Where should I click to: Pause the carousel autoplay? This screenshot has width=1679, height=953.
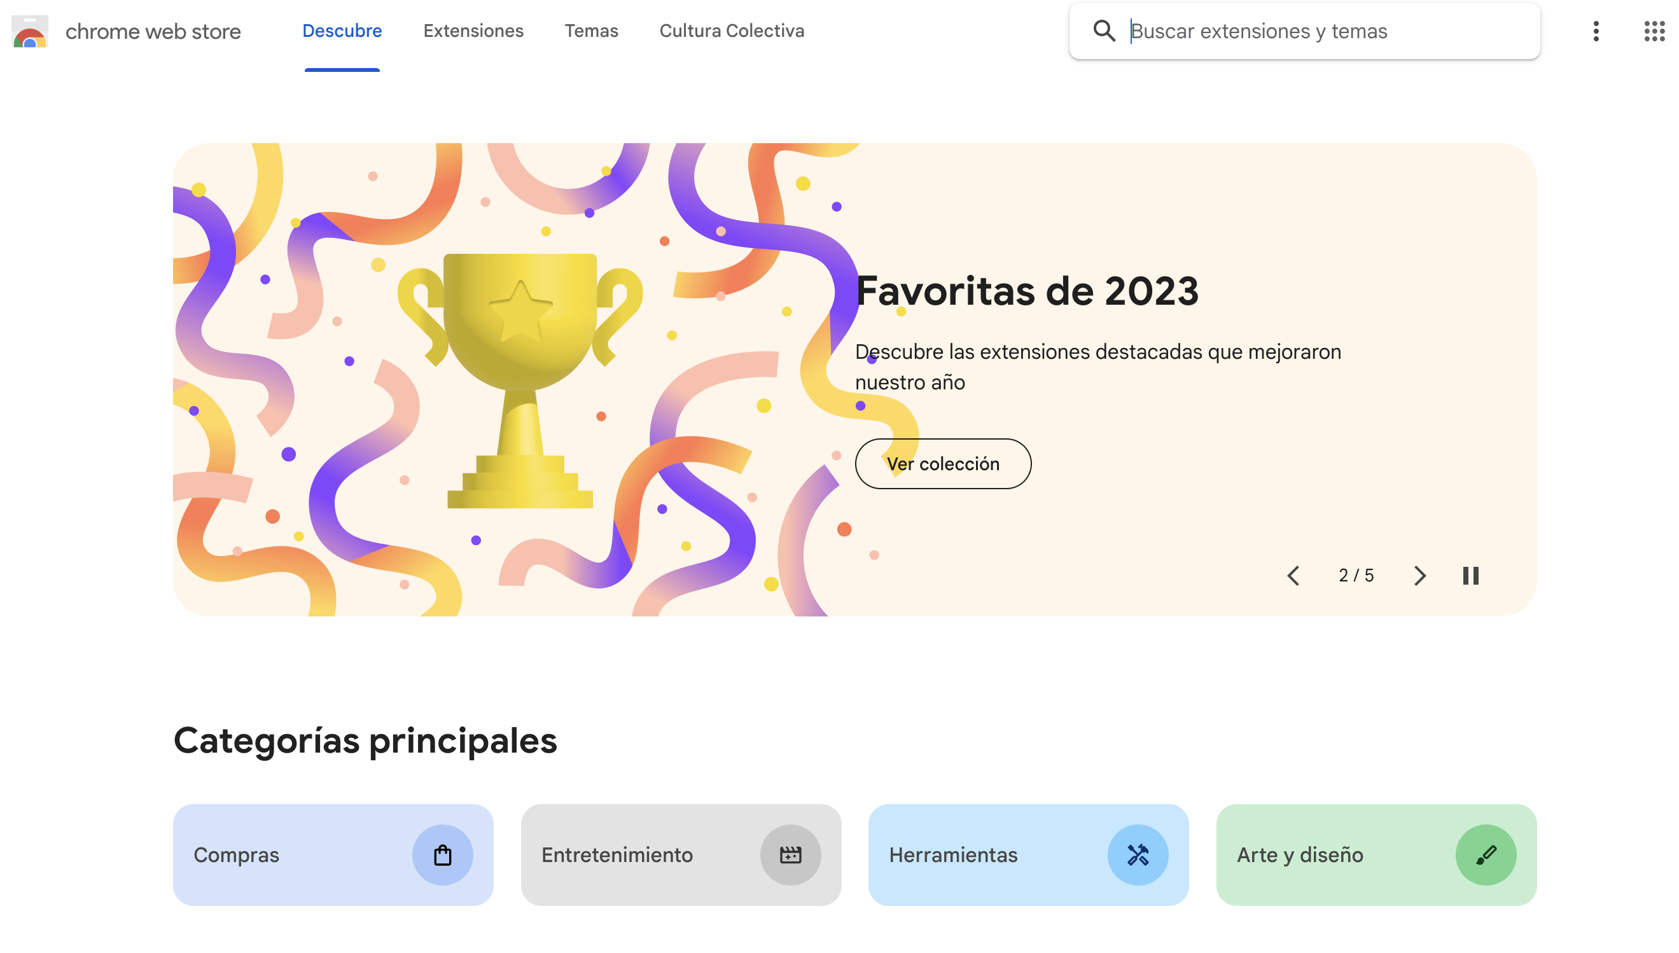coord(1470,575)
